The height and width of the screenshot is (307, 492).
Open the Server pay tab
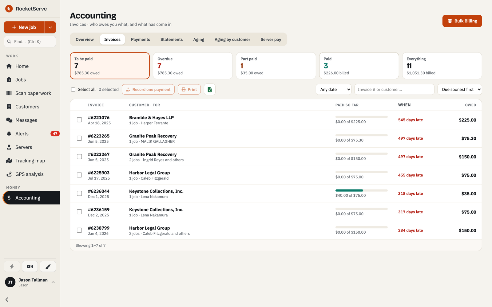coord(271,39)
